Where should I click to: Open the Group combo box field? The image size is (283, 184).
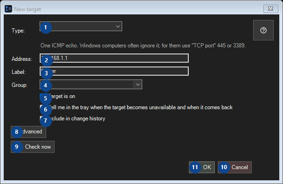pos(91,85)
